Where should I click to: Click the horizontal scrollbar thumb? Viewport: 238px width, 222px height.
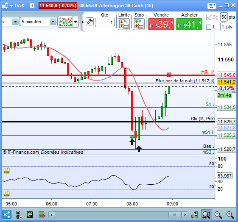(x=175, y=215)
